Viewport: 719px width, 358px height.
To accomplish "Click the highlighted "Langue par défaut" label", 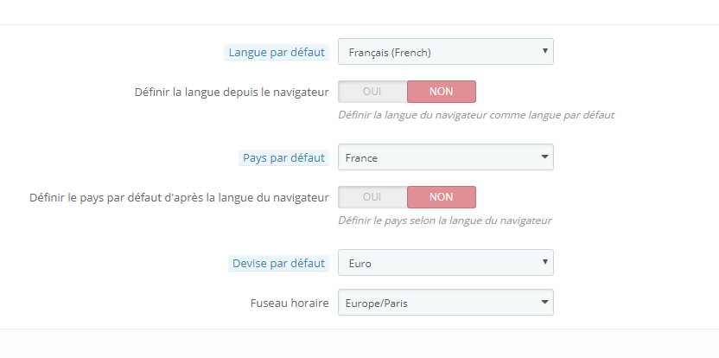I will tap(277, 52).
